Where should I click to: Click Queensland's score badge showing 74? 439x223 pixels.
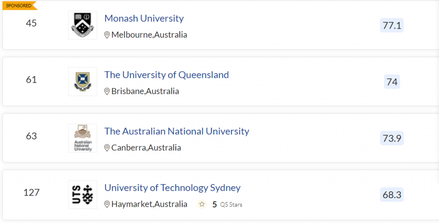coord(392,82)
